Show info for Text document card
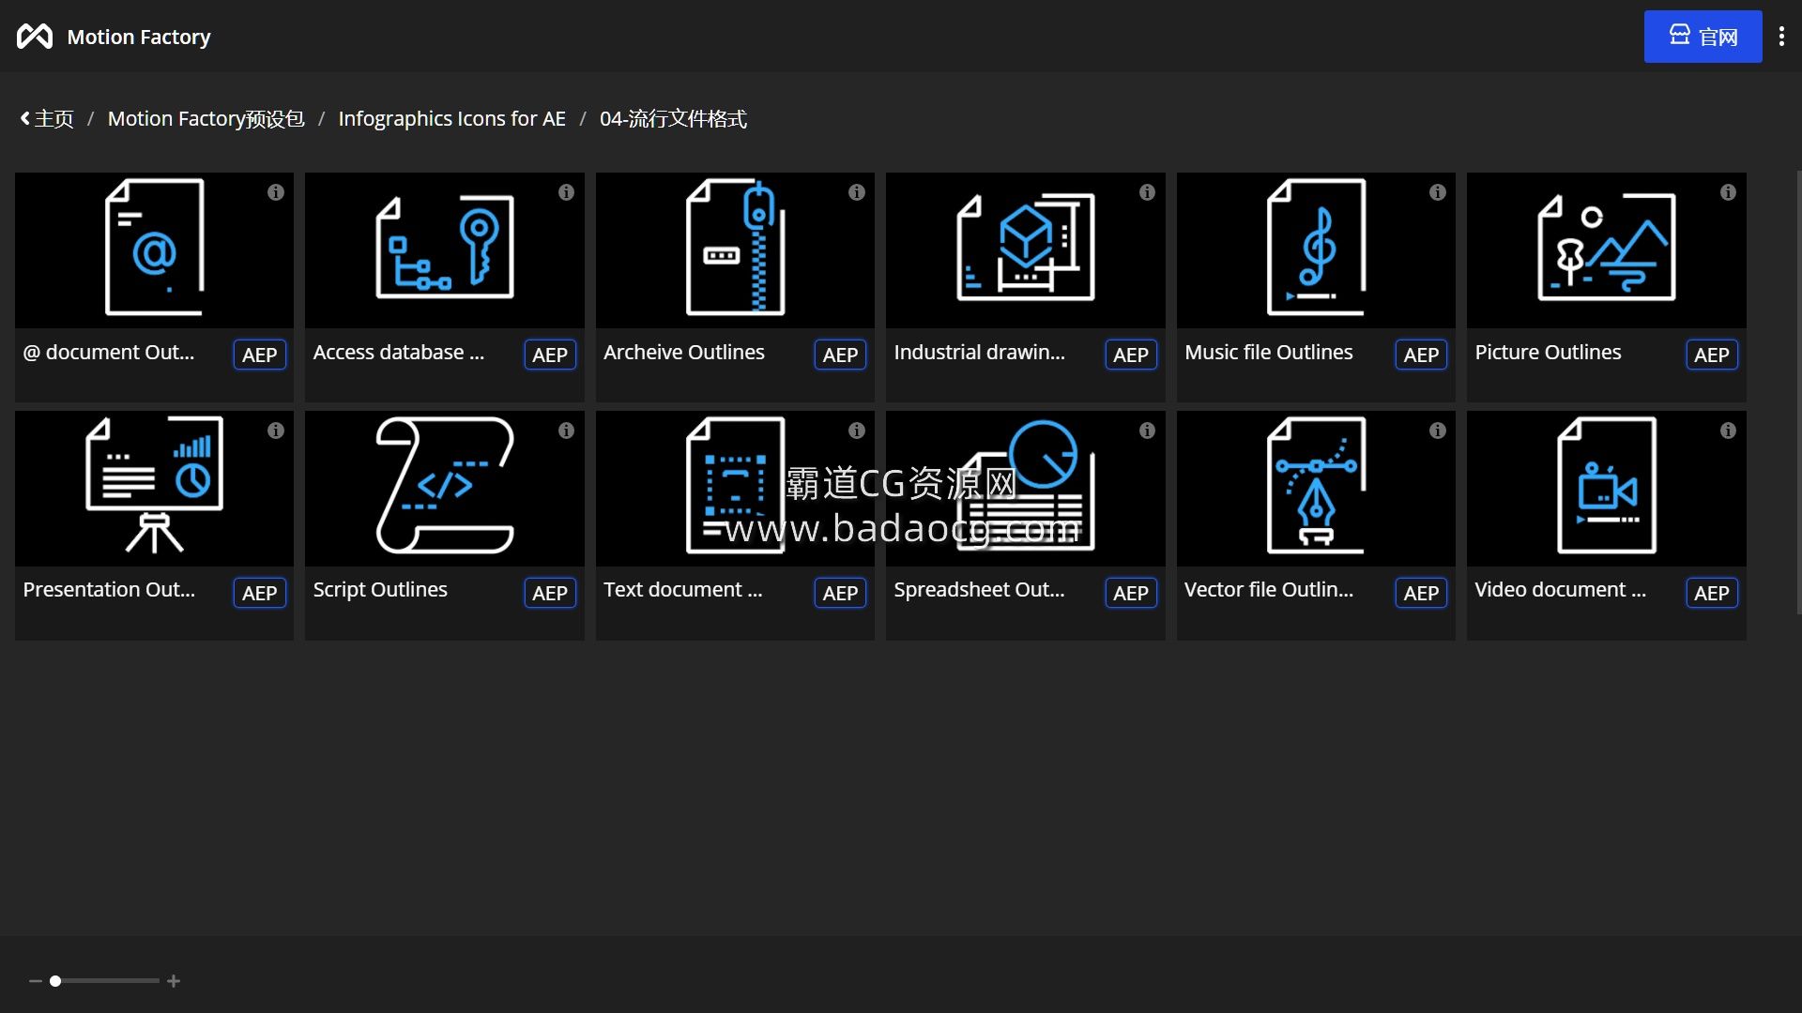This screenshot has width=1802, height=1013. tap(856, 431)
